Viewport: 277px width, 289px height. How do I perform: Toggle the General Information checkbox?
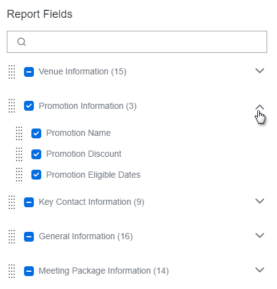[29, 237]
